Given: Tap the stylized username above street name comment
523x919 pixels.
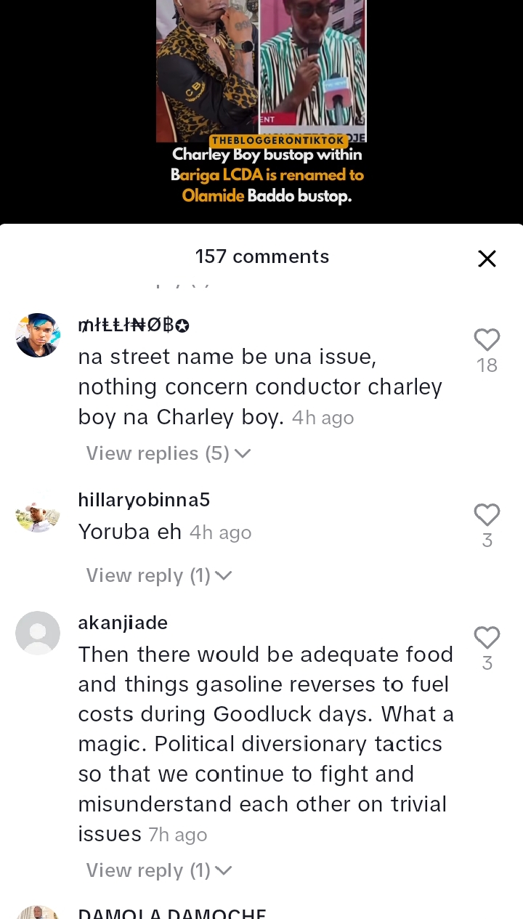Looking at the screenshot, I should [134, 325].
